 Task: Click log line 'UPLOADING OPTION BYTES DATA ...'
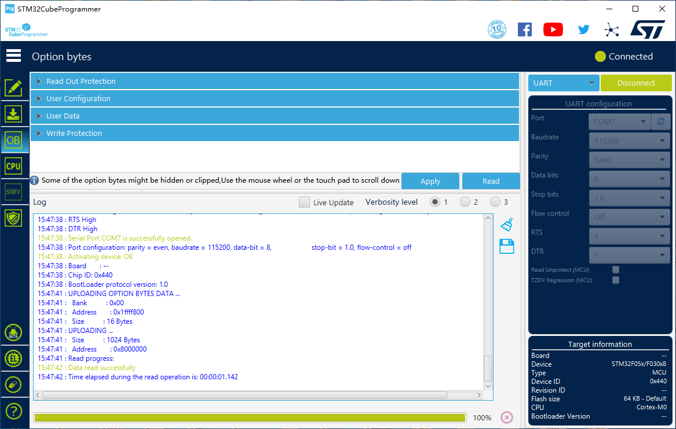109,294
